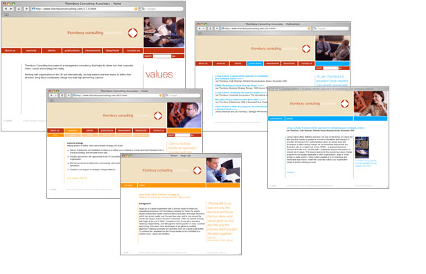Screen dimensions: 426x274
Task: Open 'news/events' tab in Home window
Action: coord(92,51)
